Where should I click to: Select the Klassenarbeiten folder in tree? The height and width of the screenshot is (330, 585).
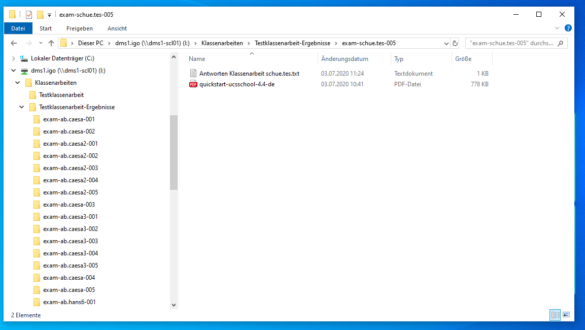pos(56,83)
